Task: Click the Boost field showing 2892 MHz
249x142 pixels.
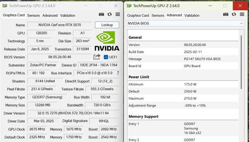Action: (109, 129)
